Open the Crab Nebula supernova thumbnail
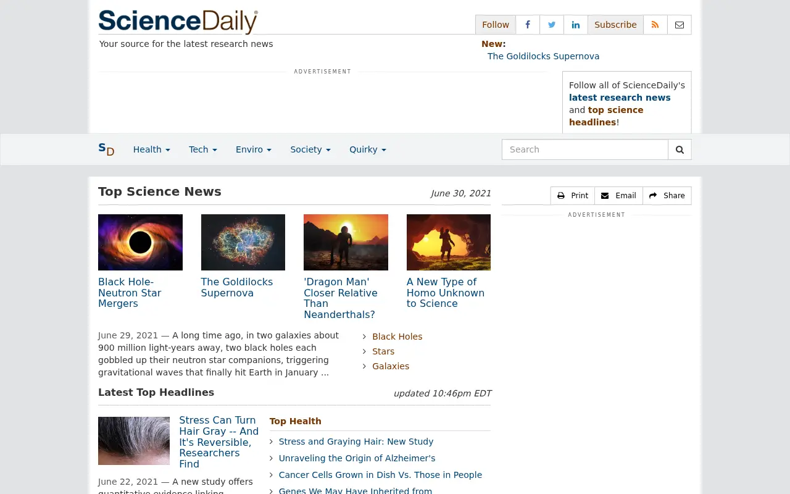Image resolution: width=790 pixels, height=494 pixels. [243, 242]
